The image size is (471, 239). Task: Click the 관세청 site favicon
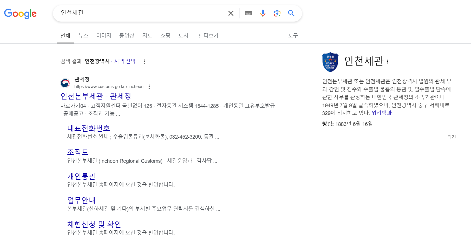[65, 83]
